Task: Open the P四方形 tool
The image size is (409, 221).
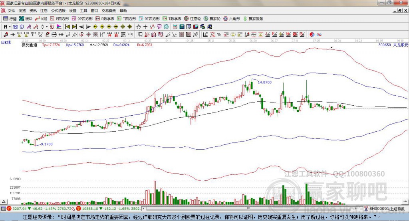Action: (60, 19)
